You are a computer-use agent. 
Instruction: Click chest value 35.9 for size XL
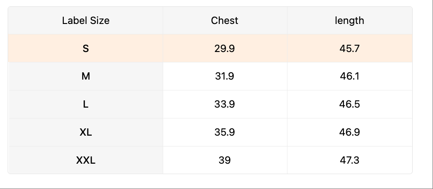click(225, 132)
